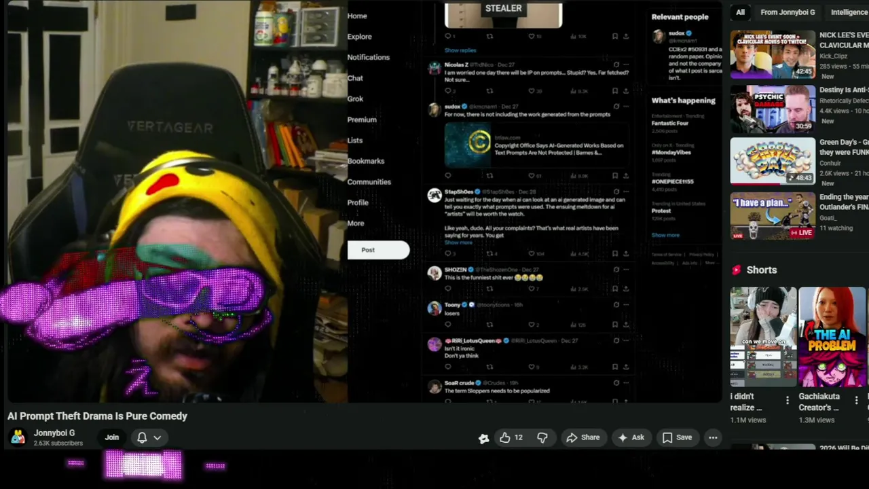Screen dimensions: 869x489
Task: Click the 'Goati_' channel name
Action: 828,218
